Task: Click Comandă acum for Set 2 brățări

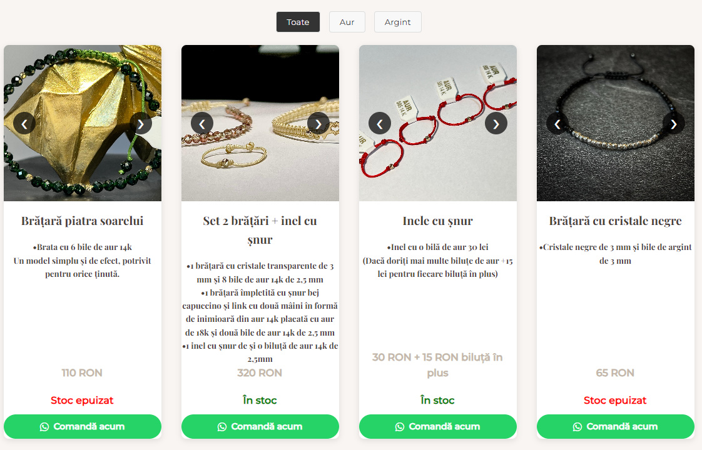Action: click(x=260, y=426)
